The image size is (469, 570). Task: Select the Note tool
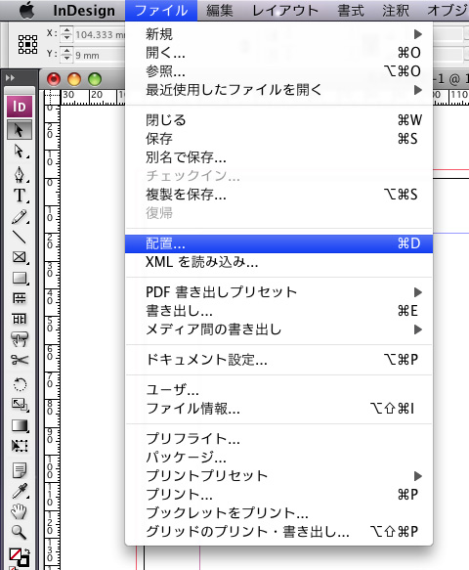coord(20,470)
